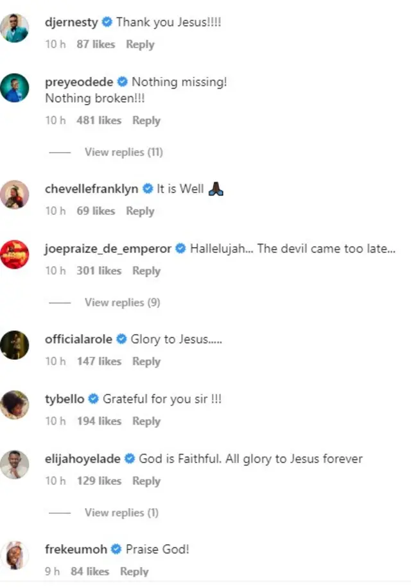
Task: Open the officialarole username link
Action: tap(78, 339)
